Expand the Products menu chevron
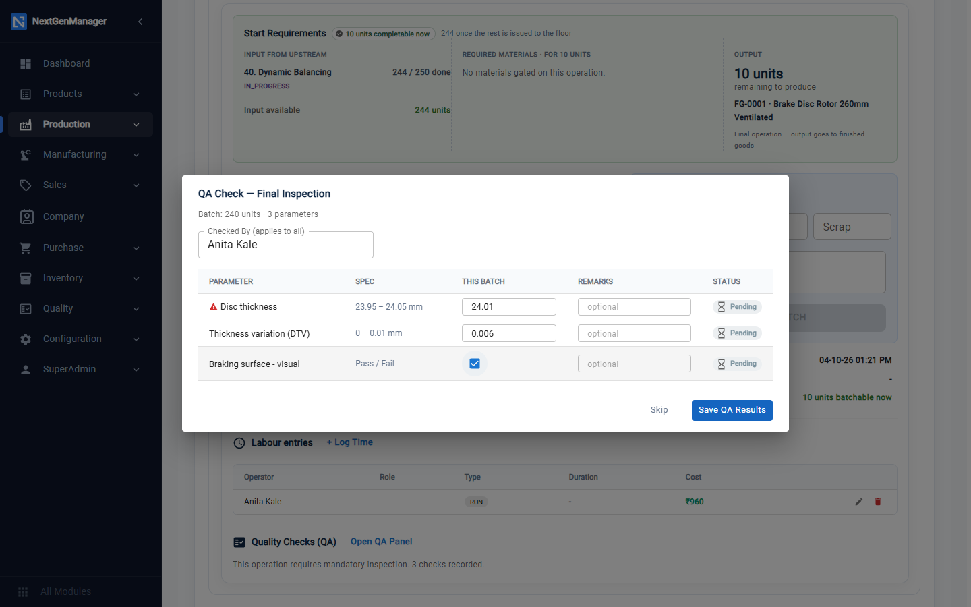The image size is (971, 607). (x=136, y=94)
